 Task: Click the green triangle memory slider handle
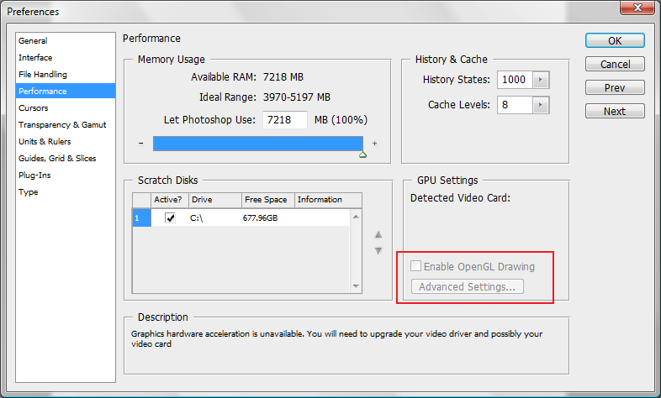tap(362, 154)
